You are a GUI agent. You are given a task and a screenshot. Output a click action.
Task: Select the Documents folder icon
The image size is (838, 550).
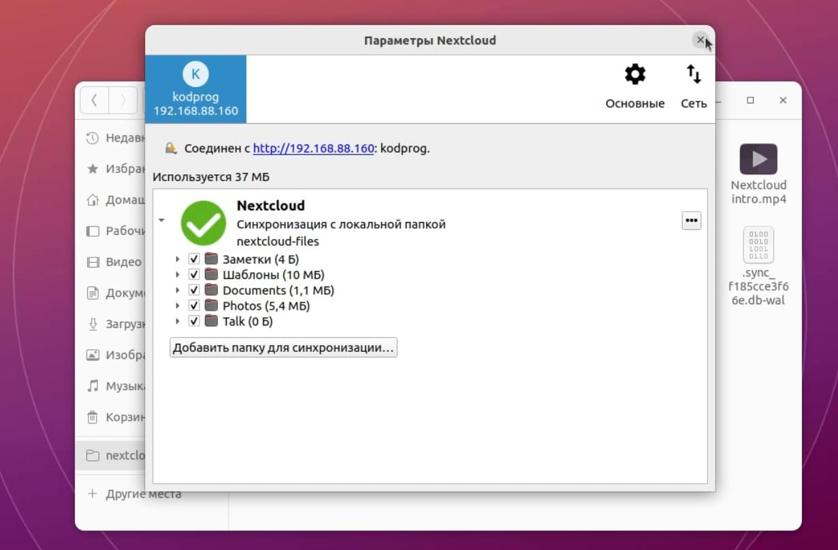(x=211, y=291)
